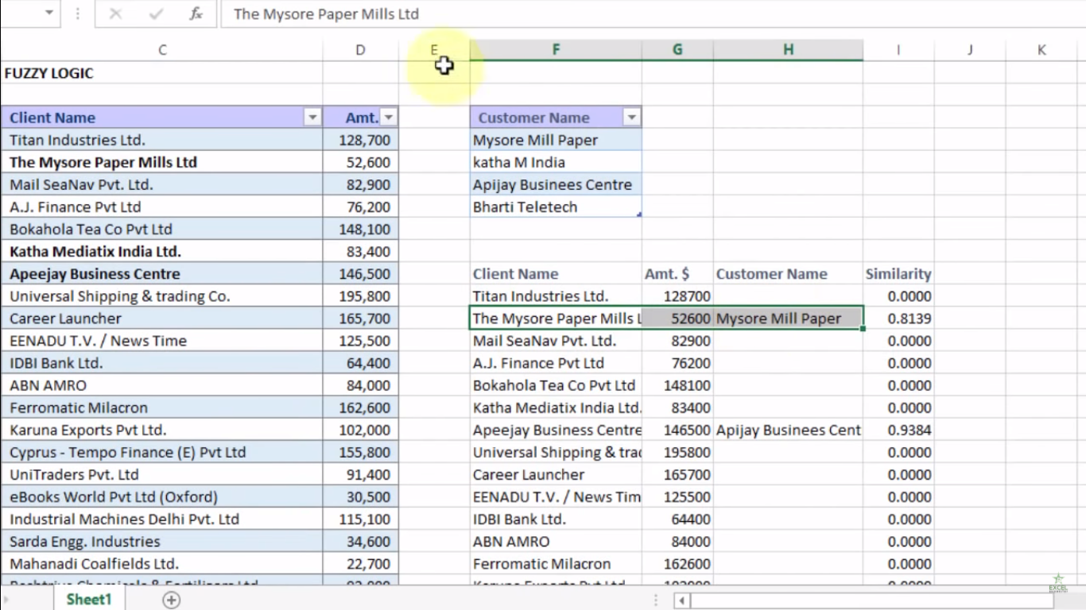1086x610 pixels.
Task: Select amount 146500 in column G
Action: [x=677, y=430]
